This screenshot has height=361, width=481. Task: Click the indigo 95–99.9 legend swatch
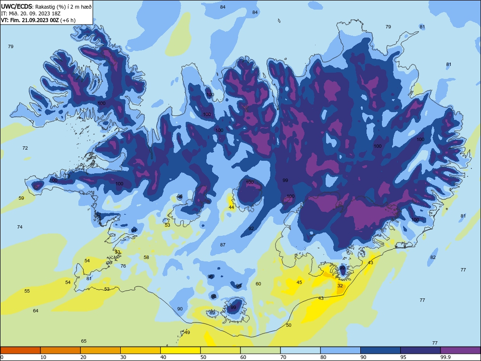click(x=420, y=350)
